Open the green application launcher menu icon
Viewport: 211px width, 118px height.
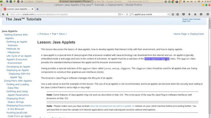1,1
